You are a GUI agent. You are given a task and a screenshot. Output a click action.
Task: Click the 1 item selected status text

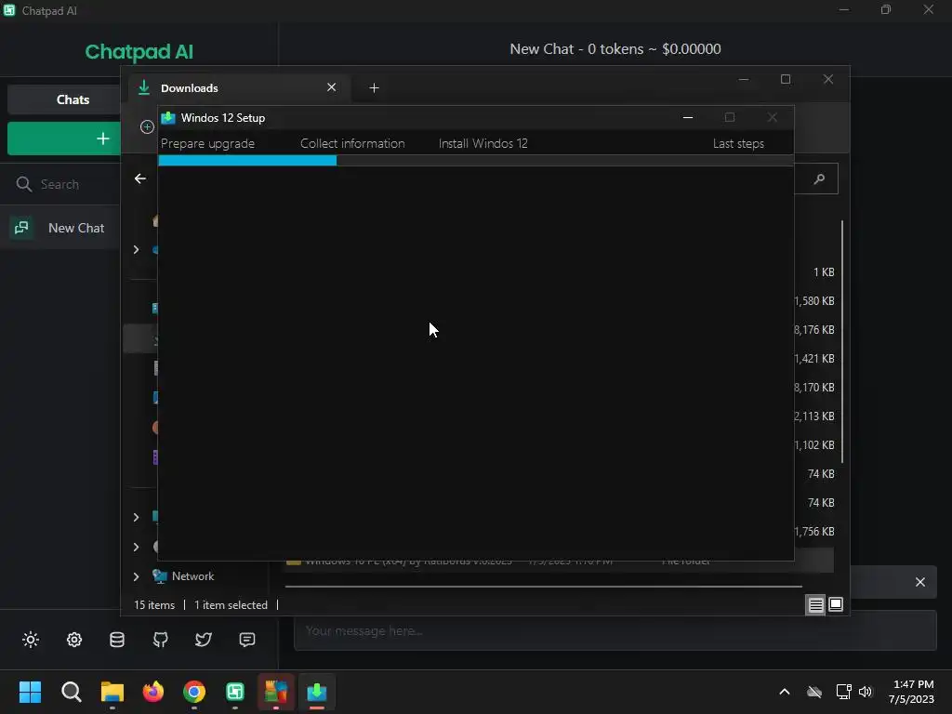coord(231,604)
